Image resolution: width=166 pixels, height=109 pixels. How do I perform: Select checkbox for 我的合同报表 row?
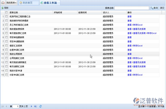click(x=7, y=54)
